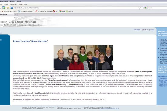Image resolution: width=167 pixels, height=111 pixels.
Task: Click the webmaster email address link
Action: [x=110, y=109]
